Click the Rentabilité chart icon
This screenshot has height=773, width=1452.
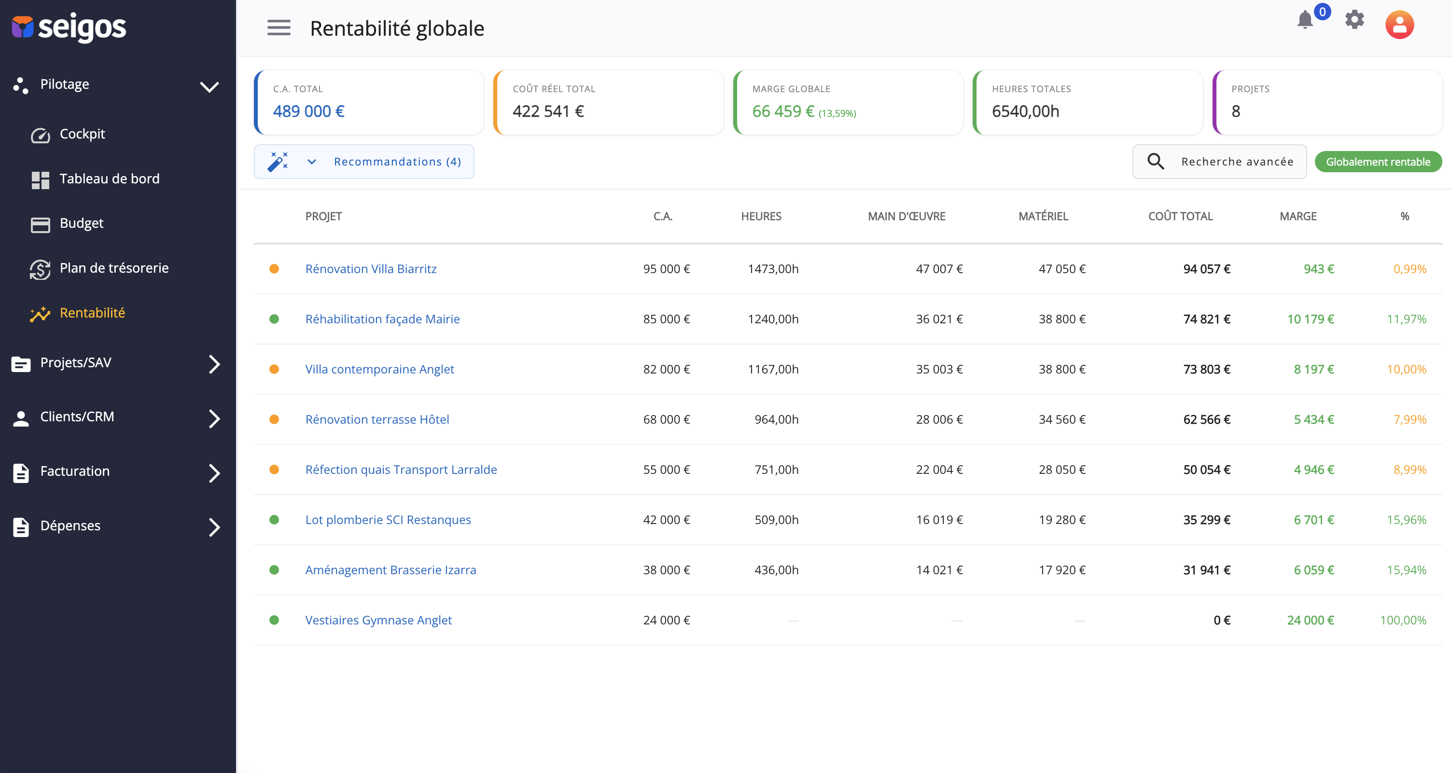pyautogui.click(x=40, y=314)
